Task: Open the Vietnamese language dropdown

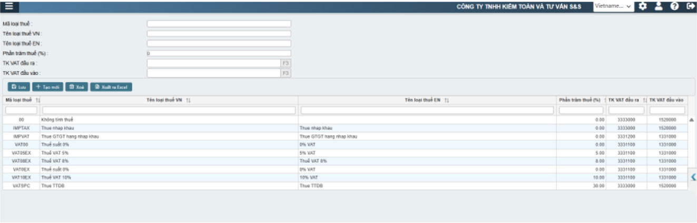Action: [x=613, y=6]
